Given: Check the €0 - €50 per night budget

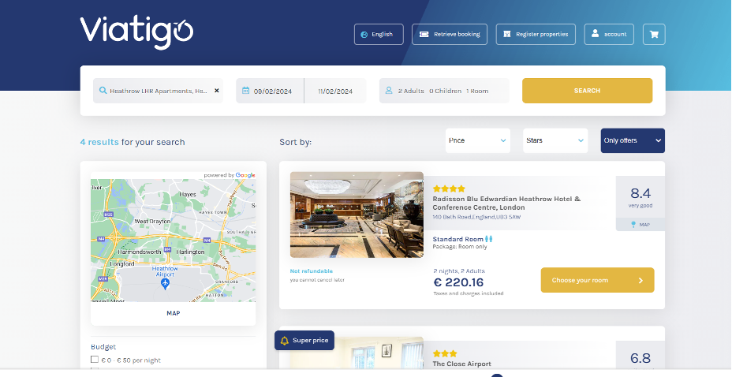Looking at the screenshot, I should pyautogui.click(x=95, y=360).
